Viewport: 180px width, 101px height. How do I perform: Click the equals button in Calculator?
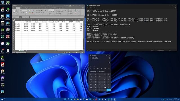(x=109, y=90)
